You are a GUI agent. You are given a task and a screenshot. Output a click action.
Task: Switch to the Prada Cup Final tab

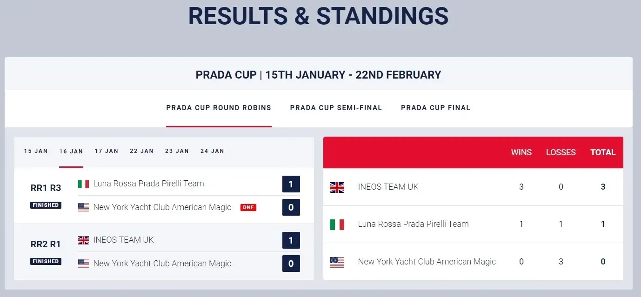(x=436, y=108)
